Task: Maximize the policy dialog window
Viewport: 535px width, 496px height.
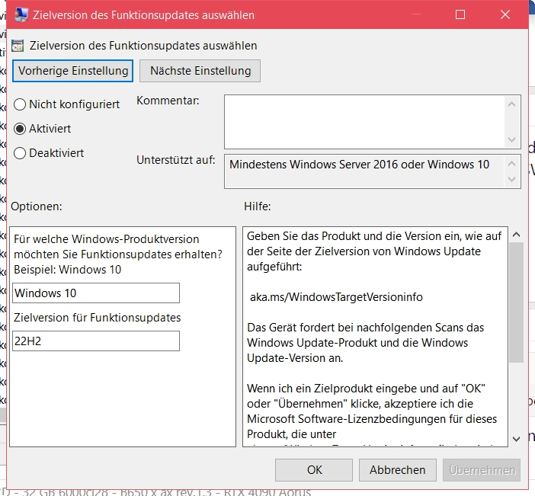Action: (460, 14)
